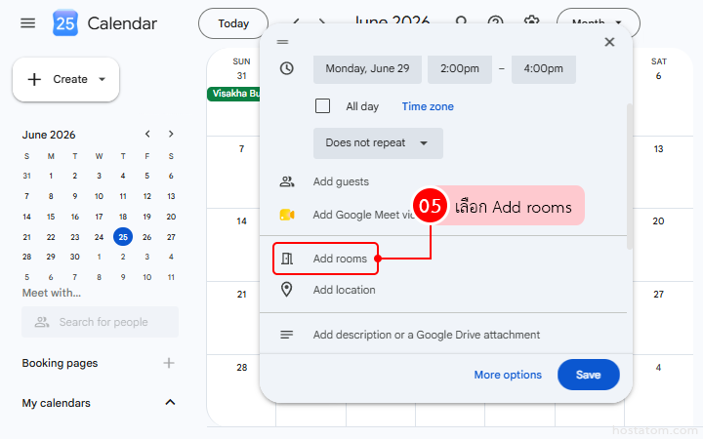This screenshot has width=703, height=439.
Task: Open the Does not repeat dropdown
Action: coord(378,142)
